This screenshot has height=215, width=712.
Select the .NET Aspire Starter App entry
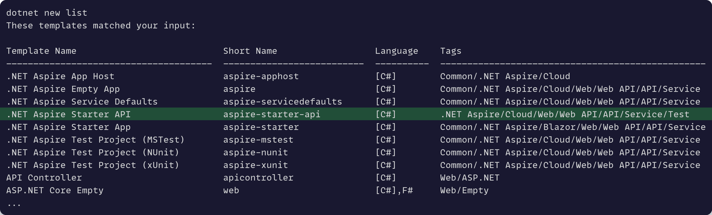[x=68, y=127]
